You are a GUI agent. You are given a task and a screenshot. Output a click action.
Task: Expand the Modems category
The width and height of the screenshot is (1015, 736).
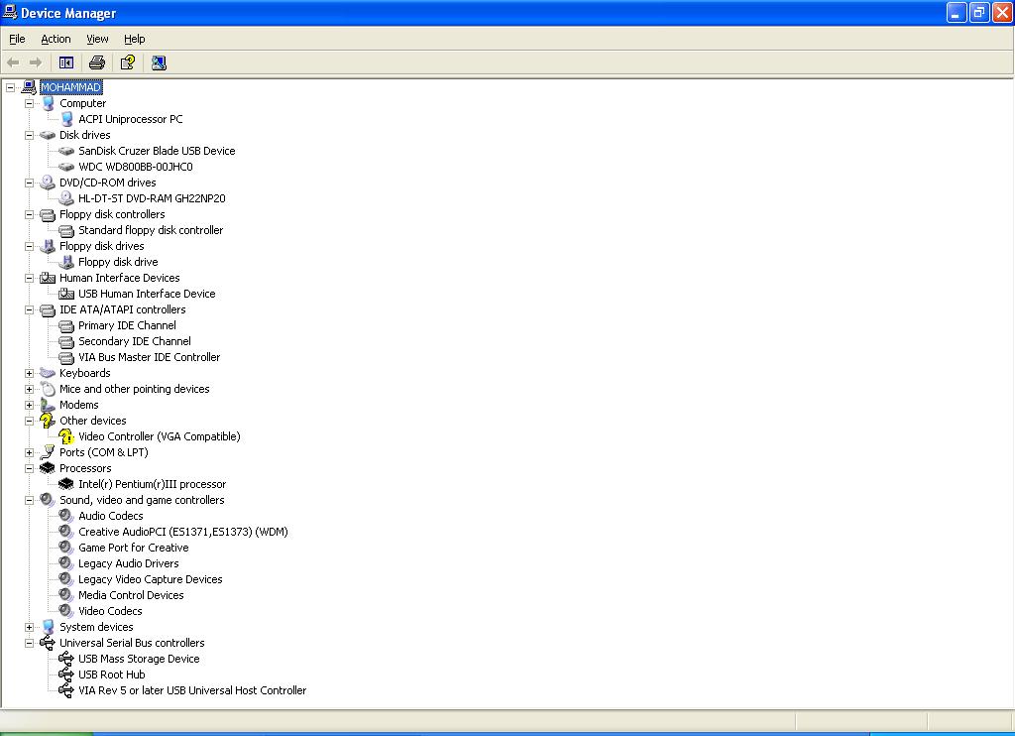(29, 405)
